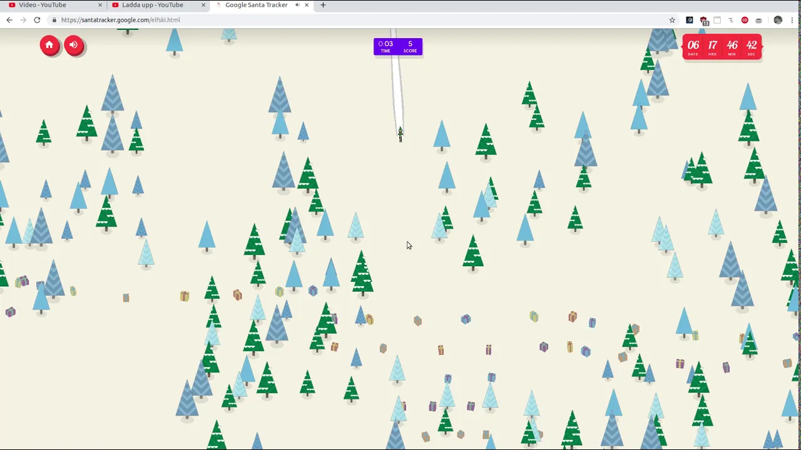
Task: Close the Video - YouTube tab
Action: pos(99,5)
